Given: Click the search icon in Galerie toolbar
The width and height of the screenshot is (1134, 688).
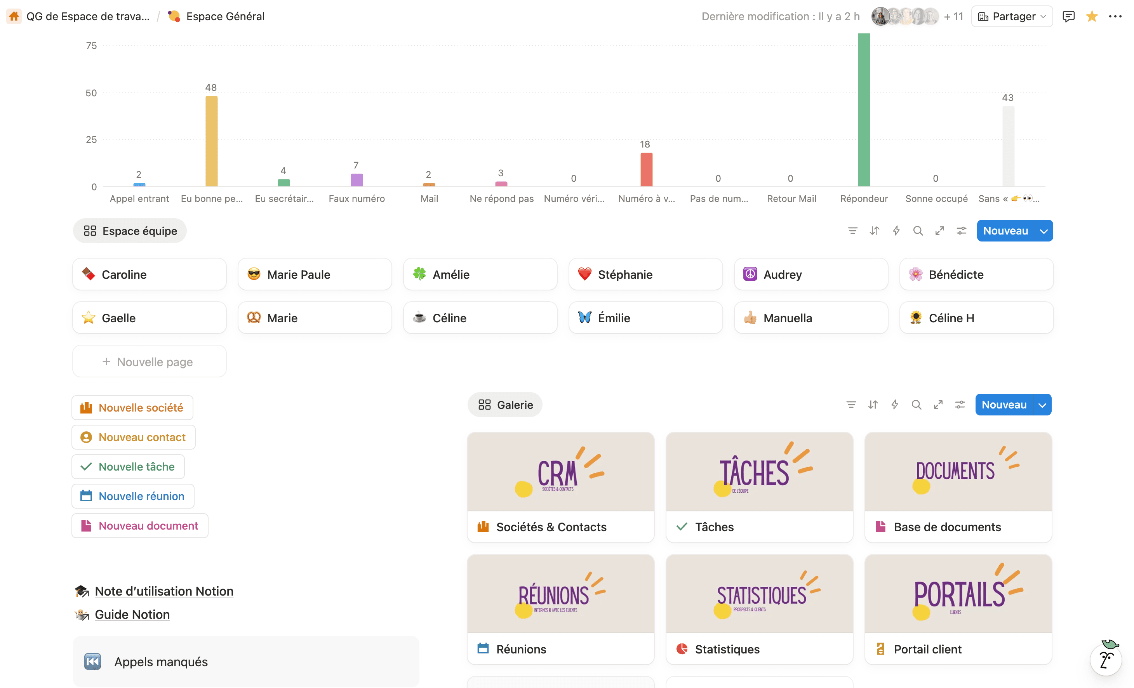Looking at the screenshot, I should pos(916,405).
